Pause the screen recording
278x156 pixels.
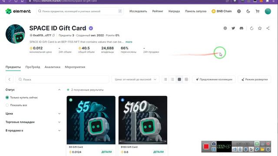pos(214,149)
